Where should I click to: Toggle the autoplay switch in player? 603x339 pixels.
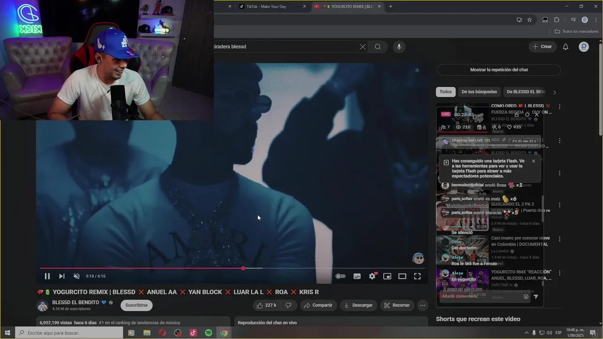click(341, 276)
